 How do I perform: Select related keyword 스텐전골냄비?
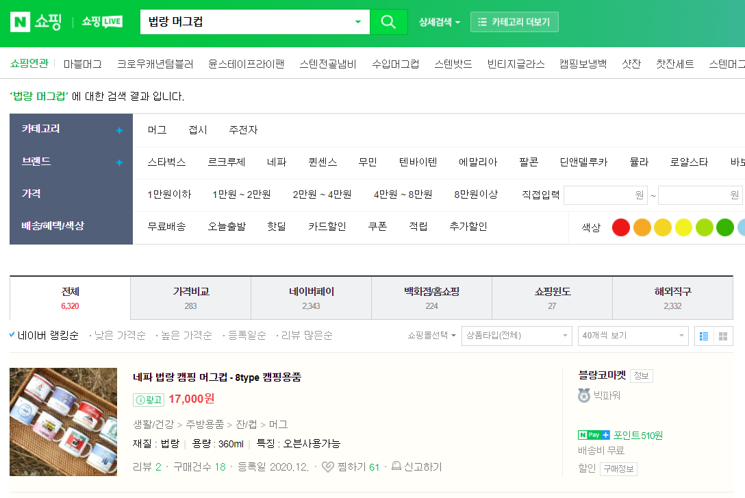[x=328, y=64]
